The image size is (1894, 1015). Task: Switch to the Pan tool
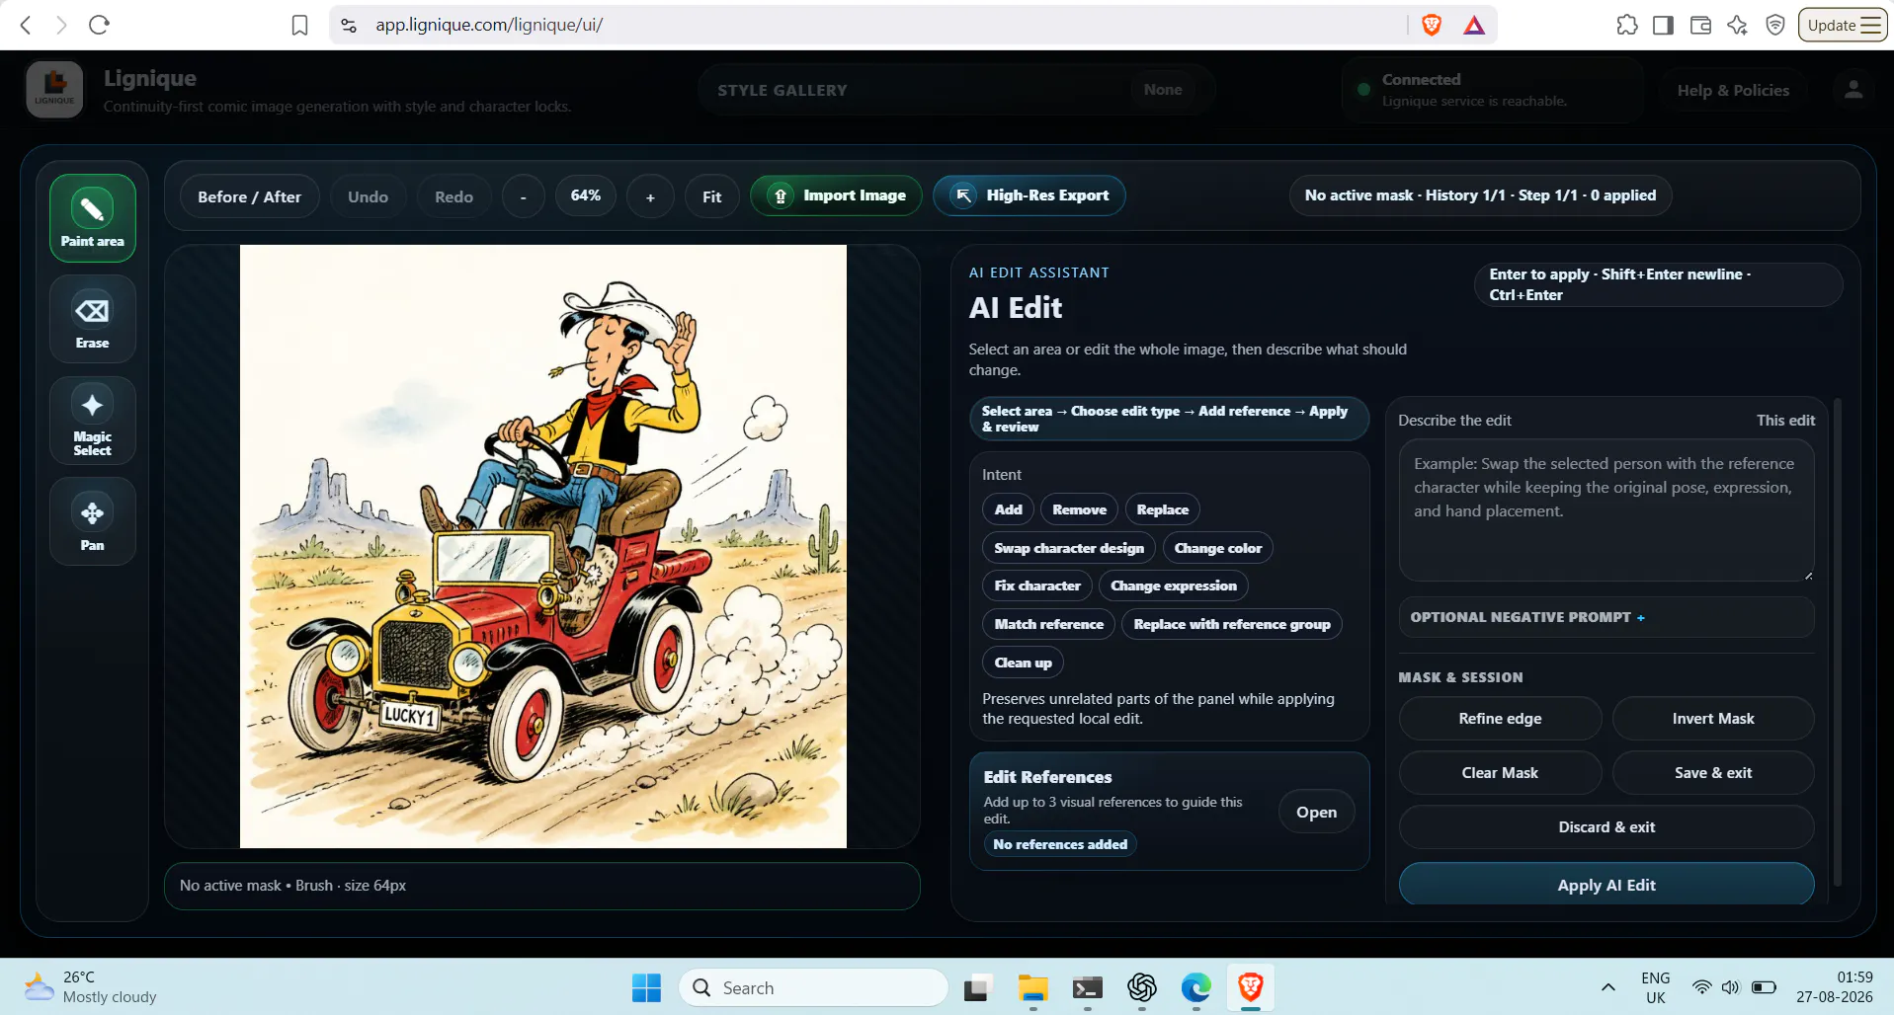[93, 521]
